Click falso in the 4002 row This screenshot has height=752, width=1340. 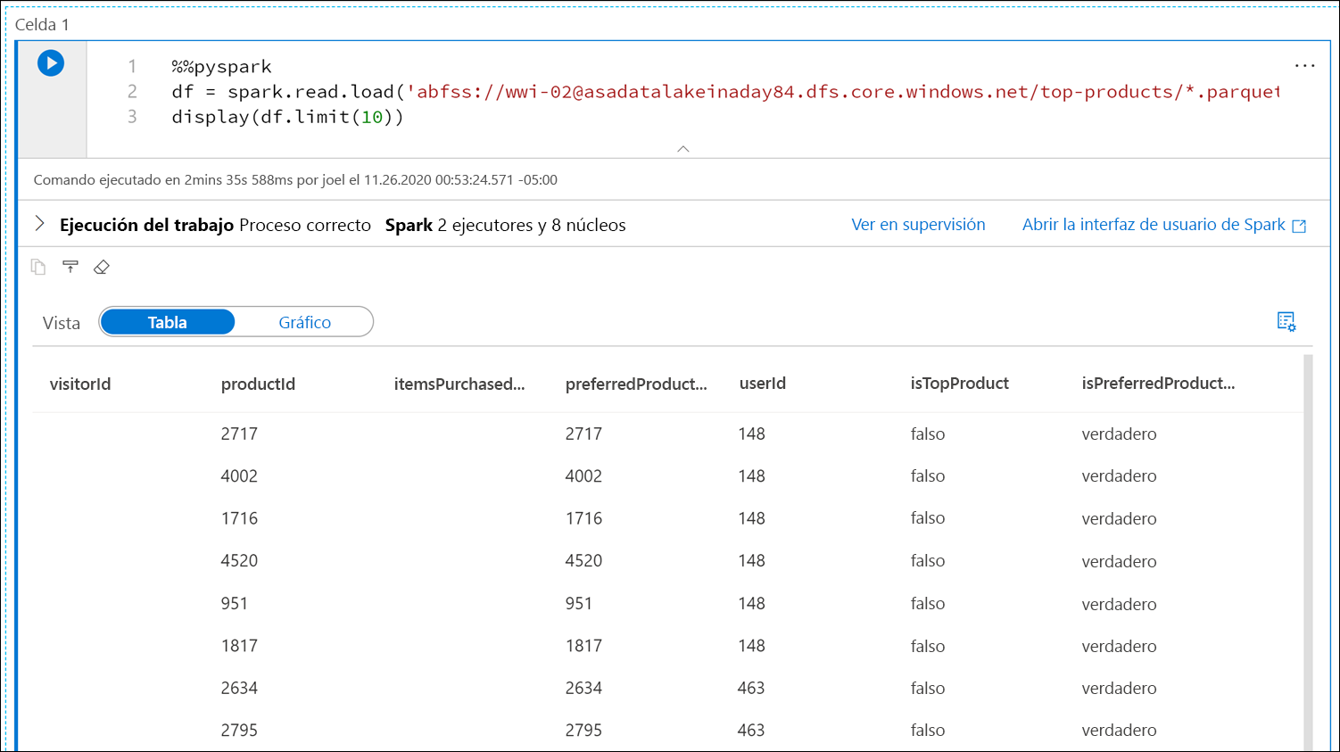[928, 476]
